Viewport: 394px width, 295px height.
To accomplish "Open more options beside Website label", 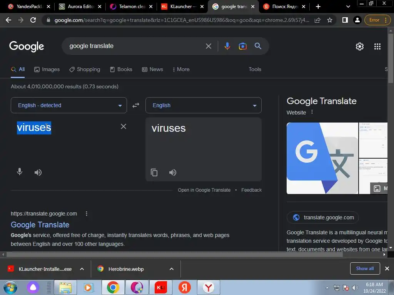I will 312,112.
